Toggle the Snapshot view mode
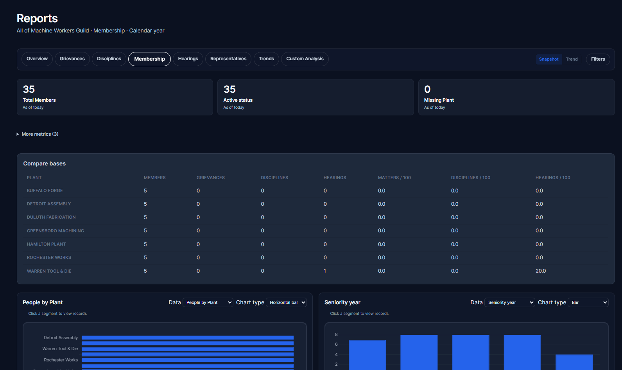The height and width of the screenshot is (370, 622). 549,59
